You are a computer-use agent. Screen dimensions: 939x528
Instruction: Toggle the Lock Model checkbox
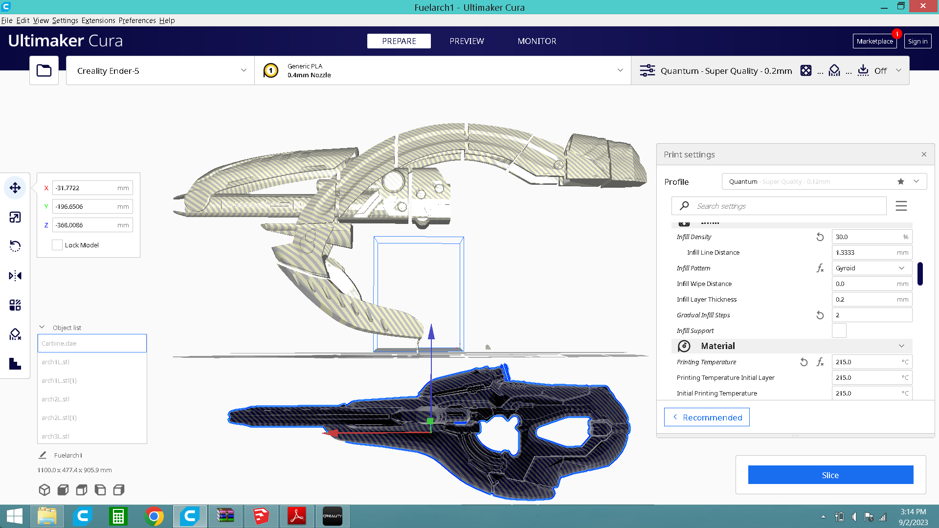(57, 245)
